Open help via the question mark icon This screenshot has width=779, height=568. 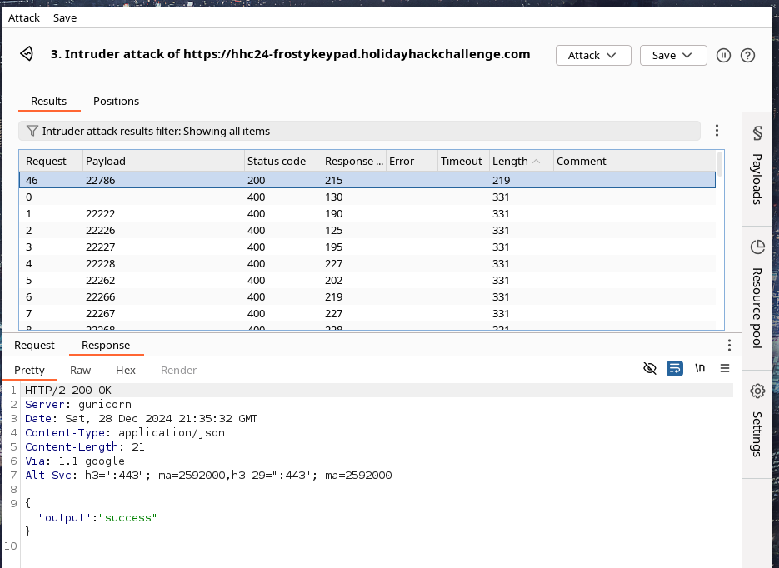coord(747,55)
